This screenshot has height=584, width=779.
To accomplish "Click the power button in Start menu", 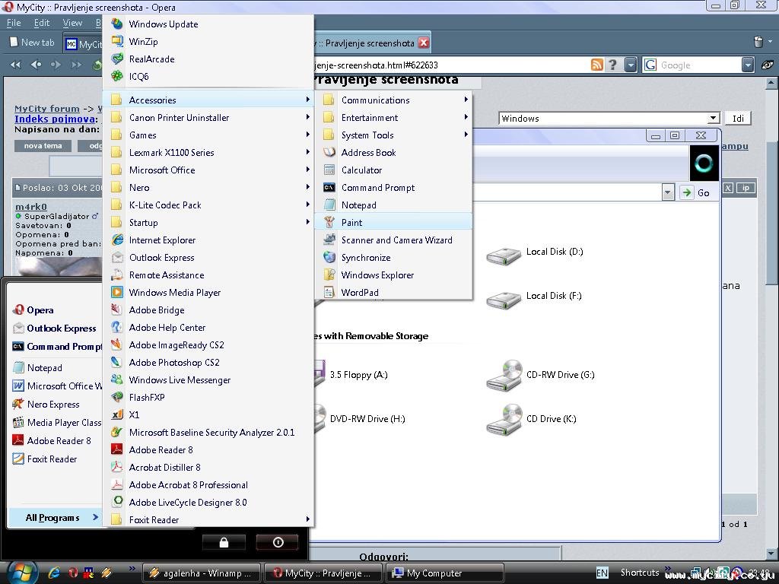I will tap(278, 542).
